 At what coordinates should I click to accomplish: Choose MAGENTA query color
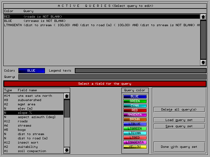(x=135, y=115)
